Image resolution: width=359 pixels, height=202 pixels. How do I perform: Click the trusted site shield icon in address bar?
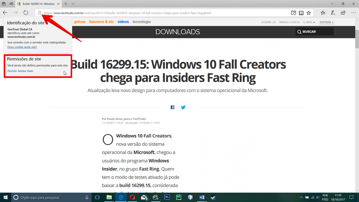[293, 13]
